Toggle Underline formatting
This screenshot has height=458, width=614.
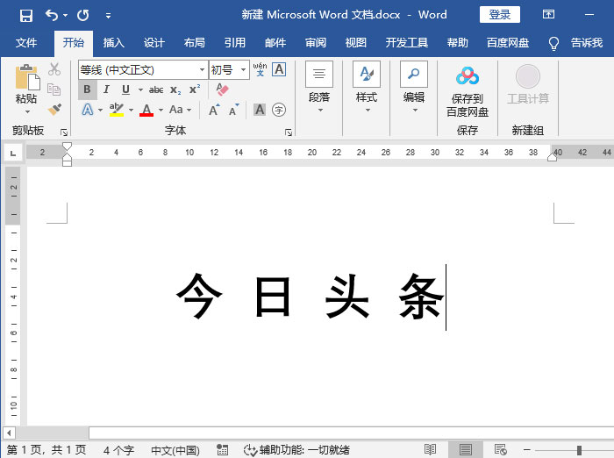[125, 89]
